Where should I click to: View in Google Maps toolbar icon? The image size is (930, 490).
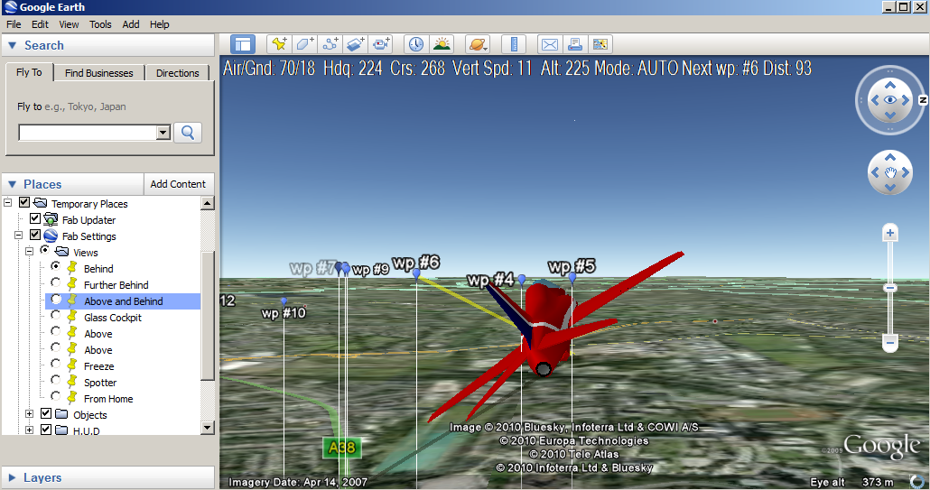click(600, 44)
